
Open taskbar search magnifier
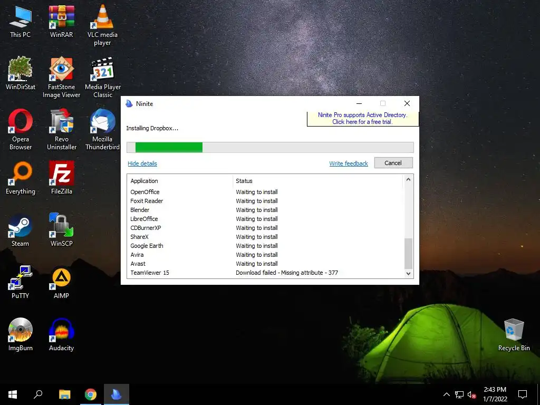tap(38, 394)
